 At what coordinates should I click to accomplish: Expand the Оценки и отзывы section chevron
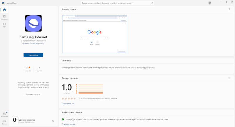(x=230, y=78)
